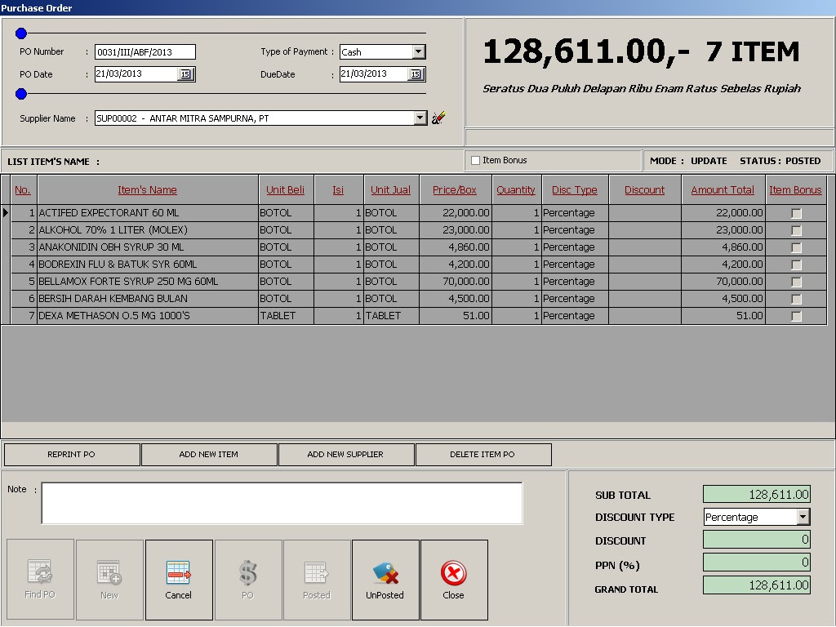Image resolution: width=836 pixels, height=627 pixels.
Task: Click the Posted icon button
Action: (317, 580)
